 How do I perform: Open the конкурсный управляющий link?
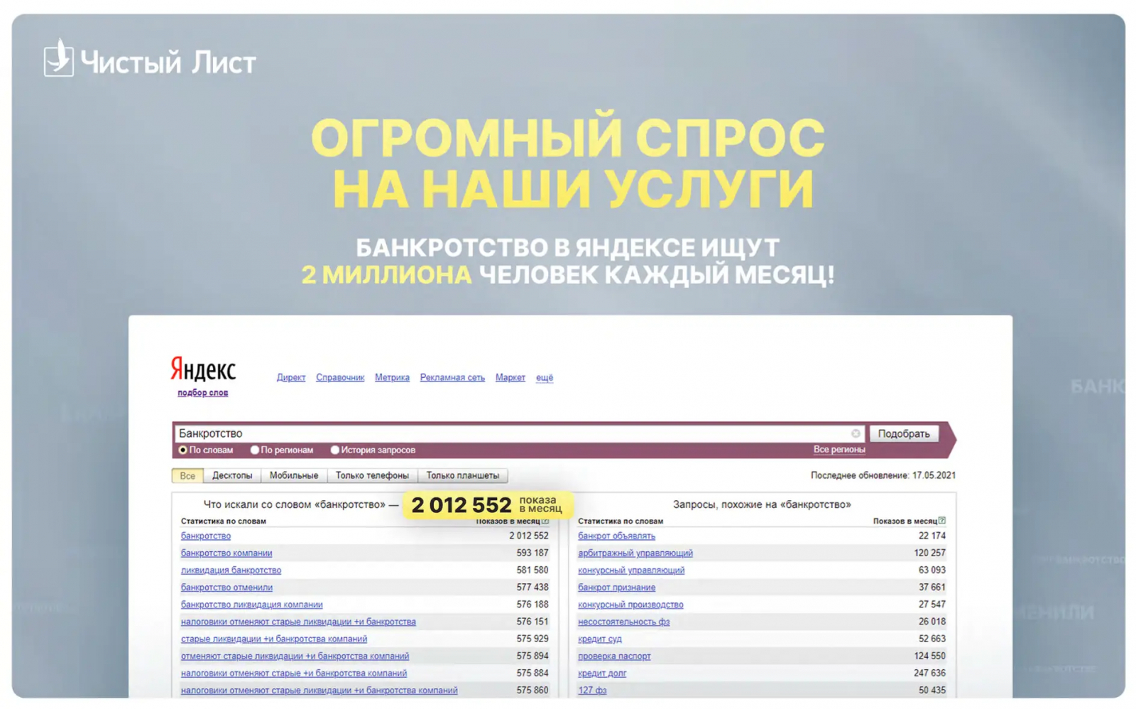tap(631, 570)
